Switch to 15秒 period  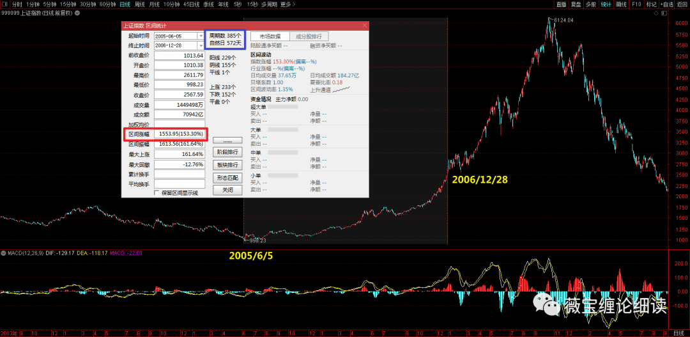point(252,4)
